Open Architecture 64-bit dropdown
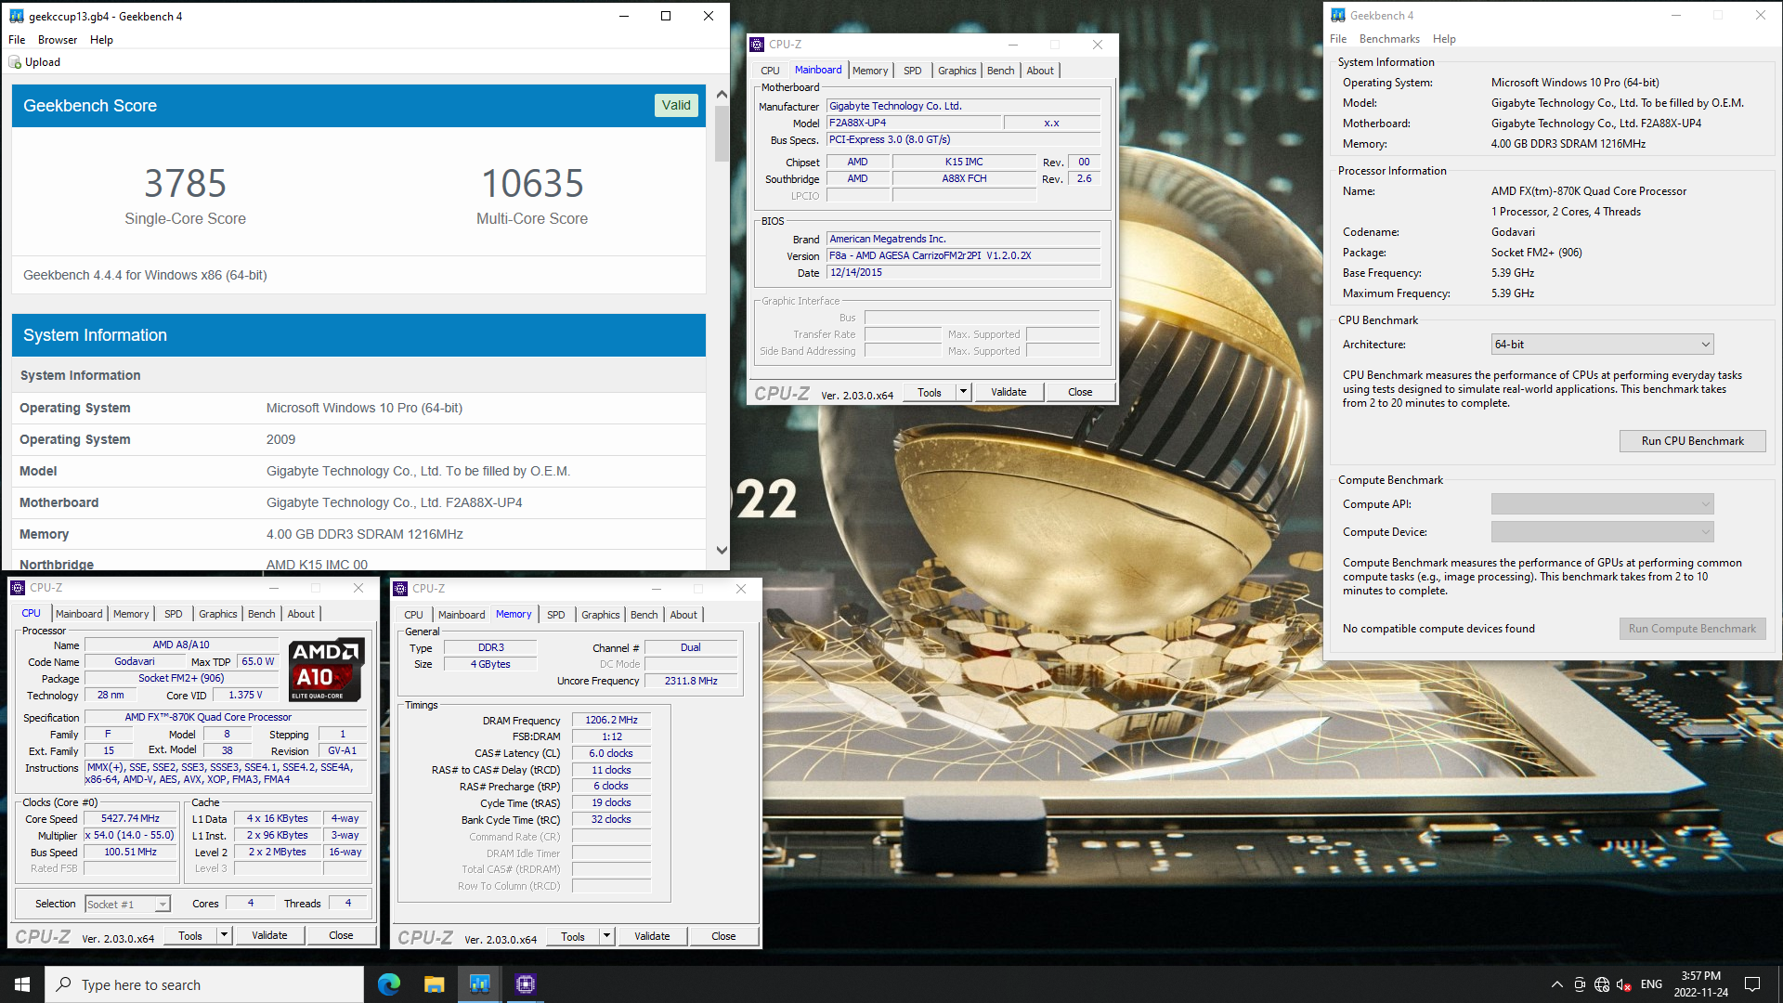This screenshot has width=1783, height=1003. pos(1602,345)
